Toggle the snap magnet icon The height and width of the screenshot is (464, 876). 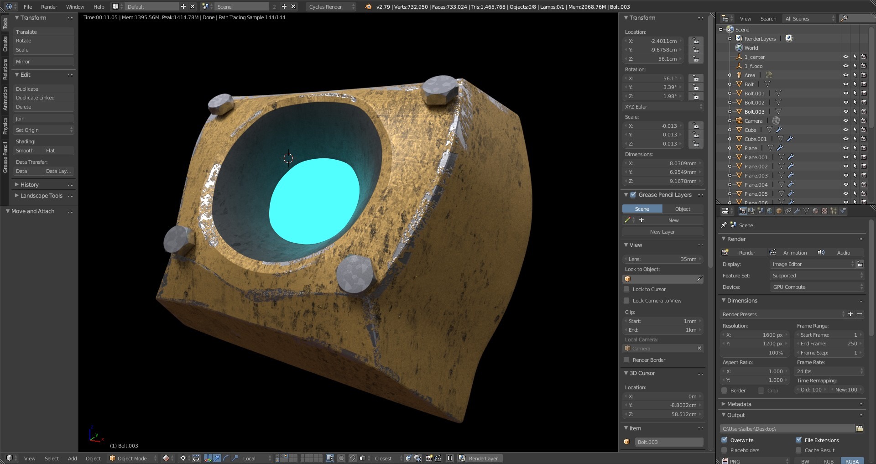353,458
